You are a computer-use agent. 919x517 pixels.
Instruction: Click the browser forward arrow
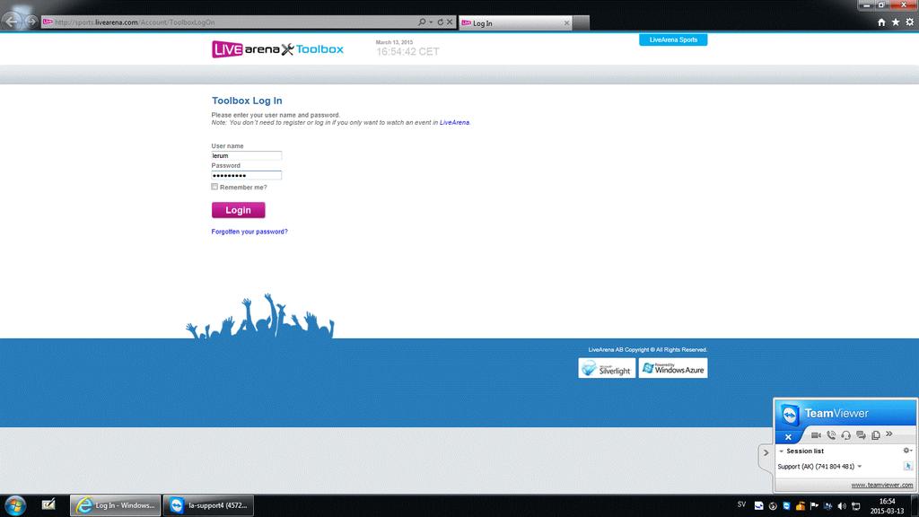pyautogui.click(x=31, y=22)
